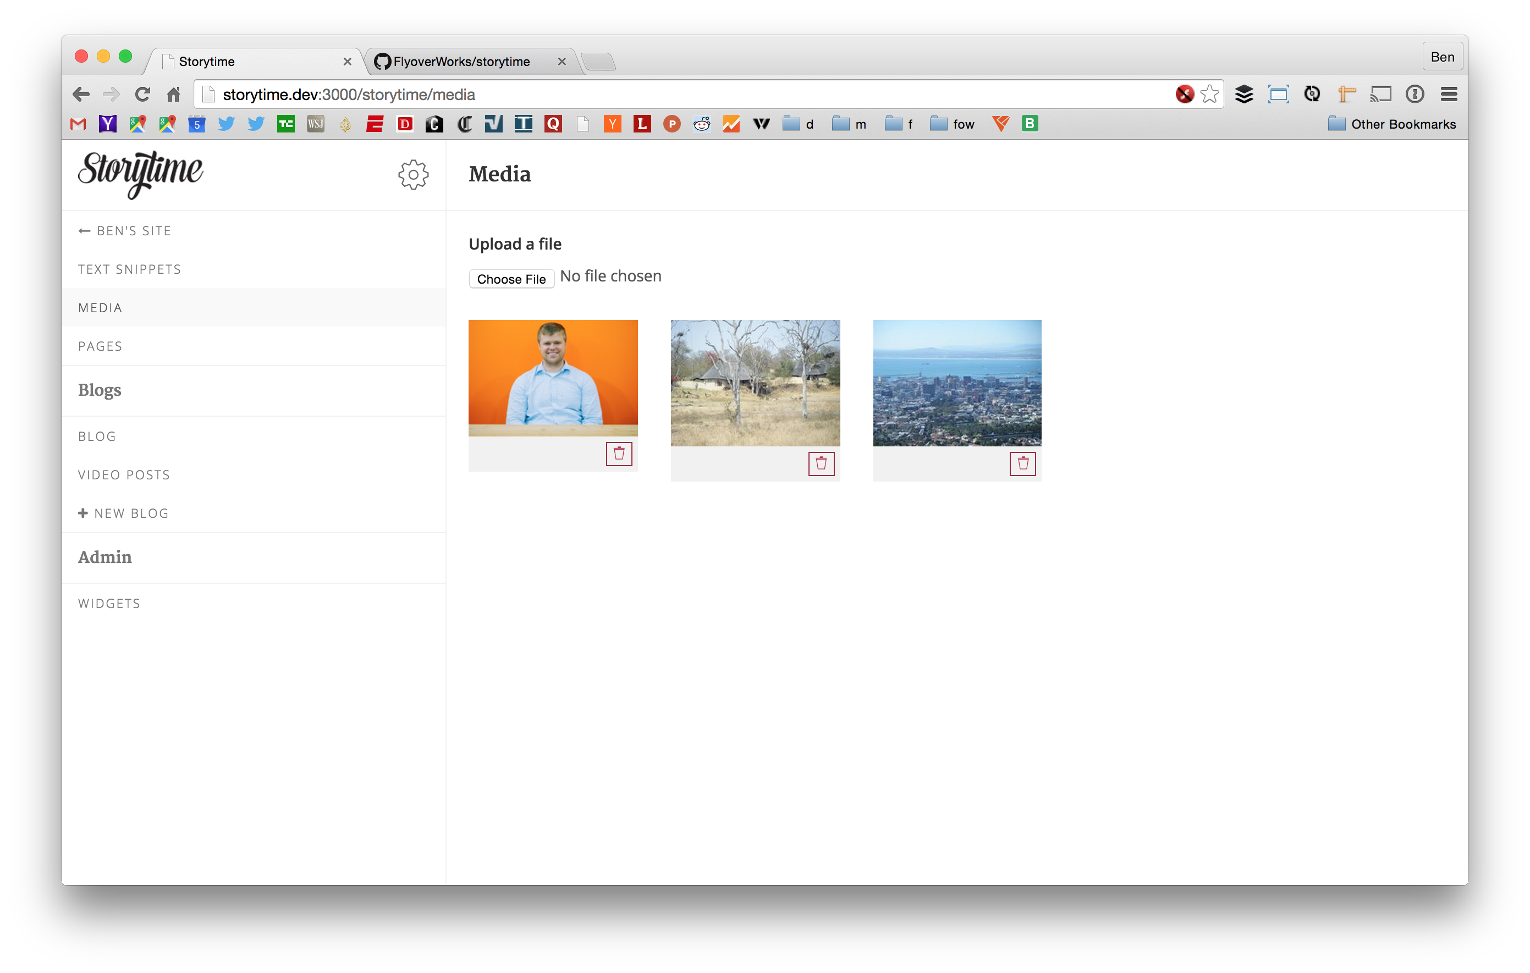Screen dimensions: 1530x973
Task: Switch to the FlyoverWorks/storytime tab
Action: pyautogui.click(x=461, y=62)
